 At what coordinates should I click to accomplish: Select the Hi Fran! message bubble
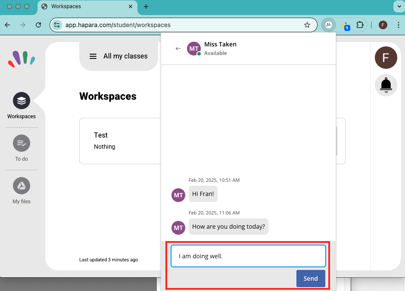click(x=203, y=194)
